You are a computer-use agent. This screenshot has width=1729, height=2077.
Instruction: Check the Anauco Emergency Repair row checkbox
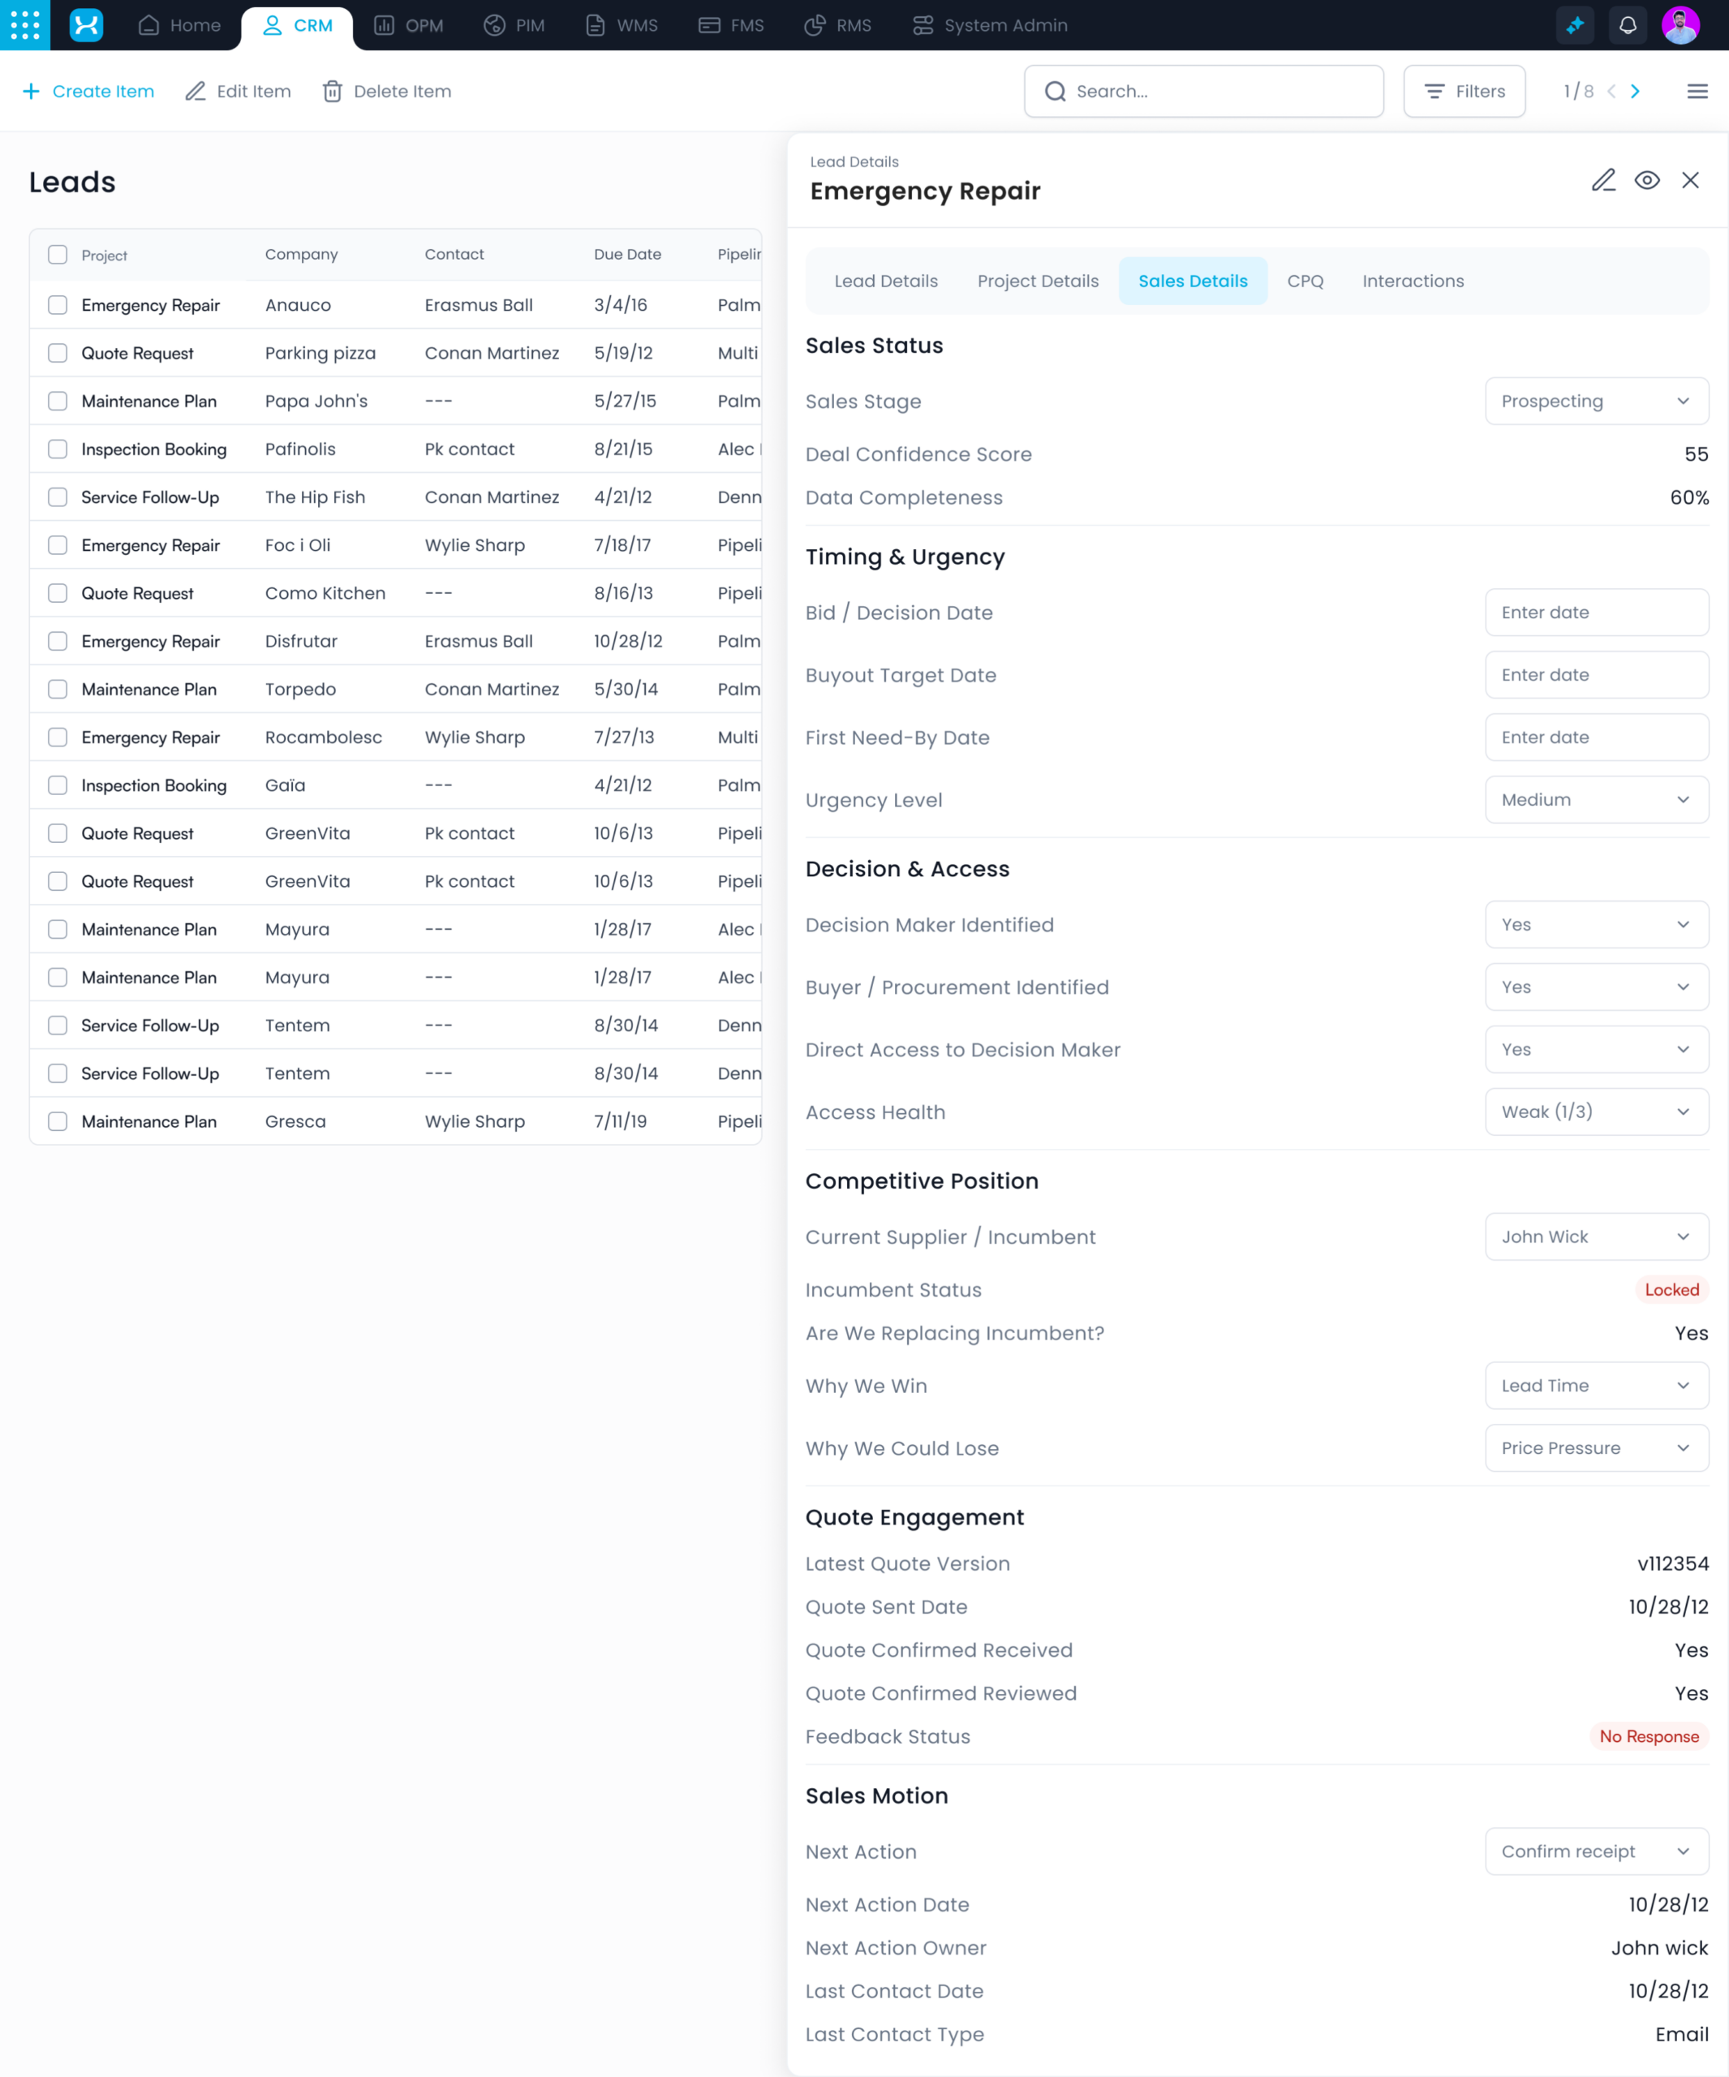[58, 304]
